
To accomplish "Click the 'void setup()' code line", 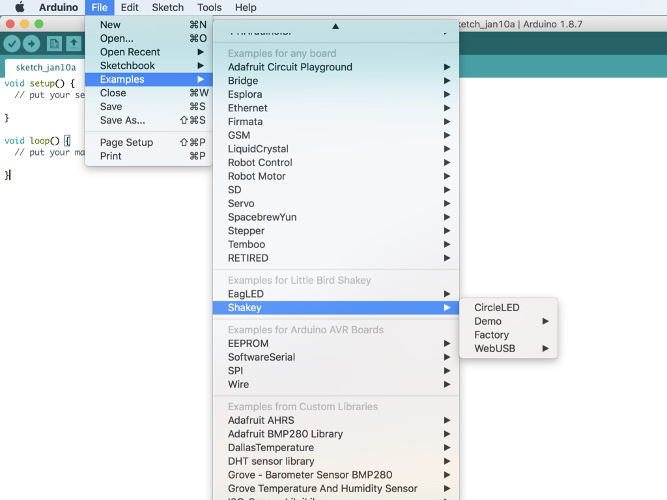I will point(40,83).
